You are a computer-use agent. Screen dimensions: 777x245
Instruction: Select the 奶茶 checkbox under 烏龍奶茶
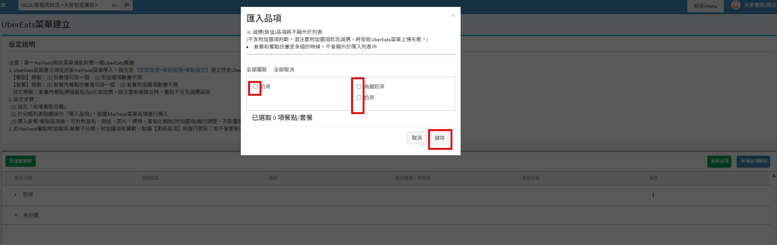[359, 98]
